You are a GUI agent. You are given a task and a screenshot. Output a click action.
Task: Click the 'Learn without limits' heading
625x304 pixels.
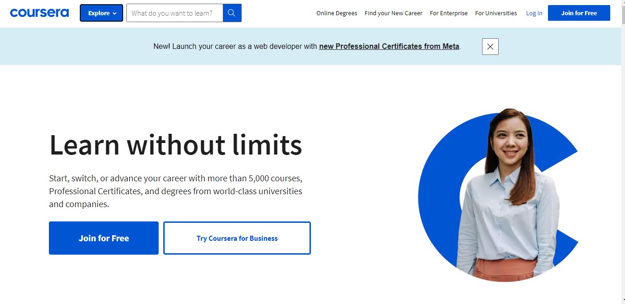point(176,144)
